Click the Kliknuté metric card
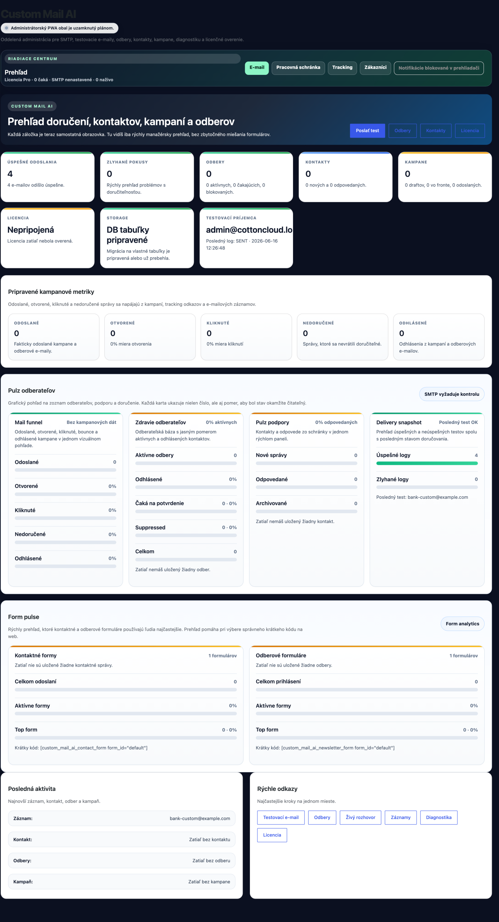Screen dimensions: 499x922 [x=246, y=337]
